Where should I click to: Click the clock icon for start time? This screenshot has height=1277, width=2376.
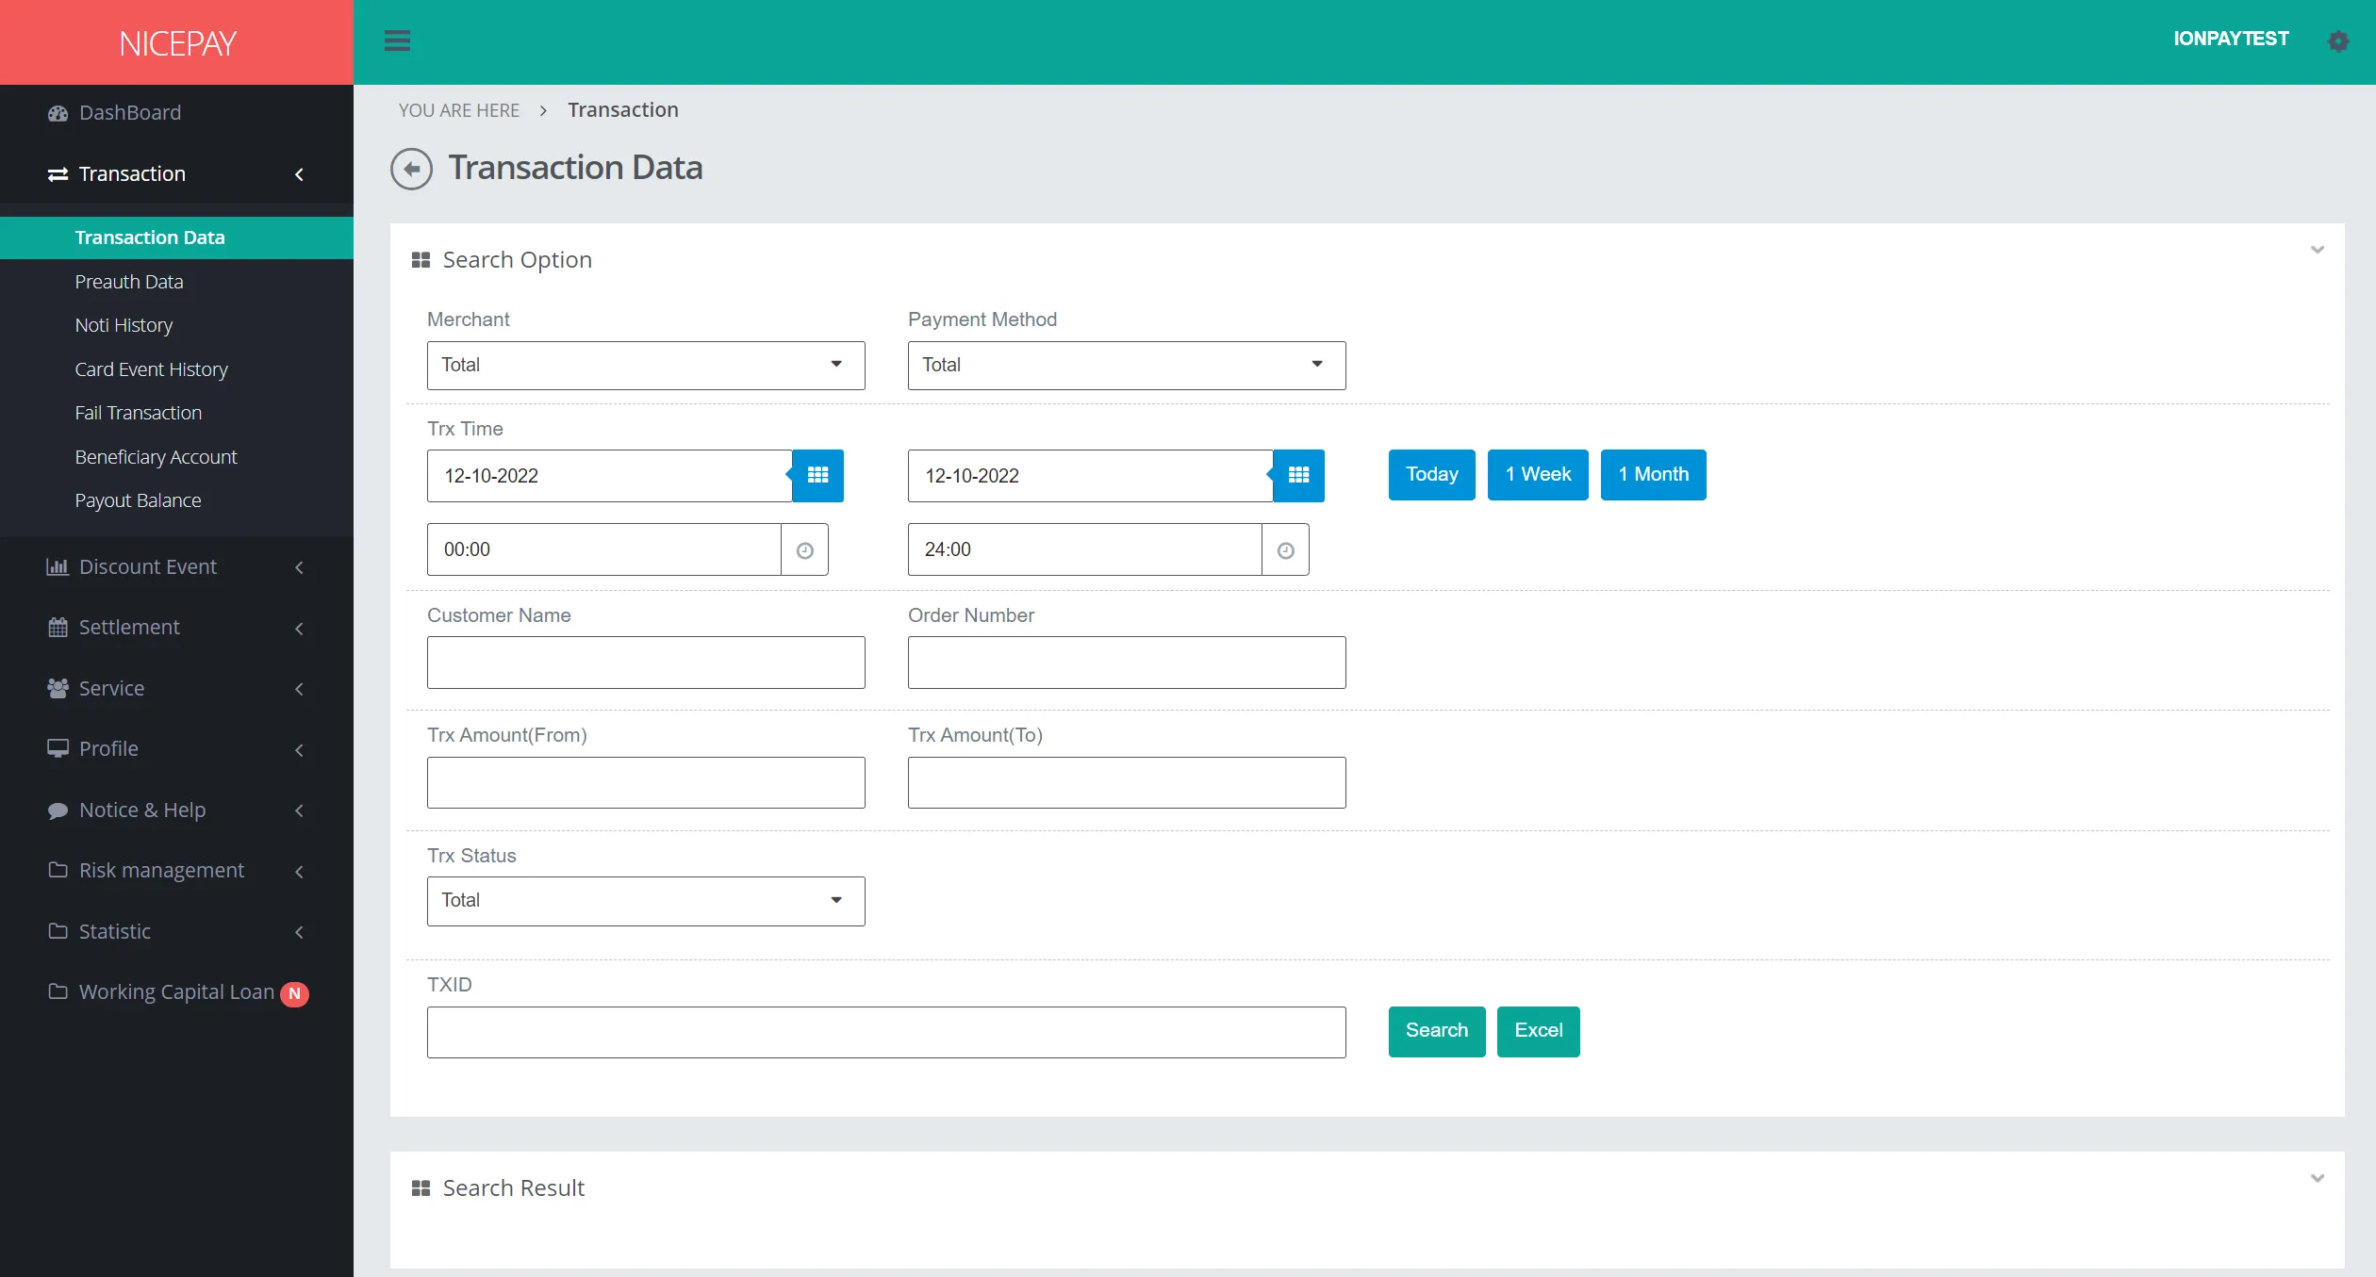[x=805, y=548]
